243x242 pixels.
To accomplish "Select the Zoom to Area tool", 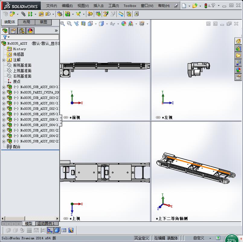I will tap(69, 24).
